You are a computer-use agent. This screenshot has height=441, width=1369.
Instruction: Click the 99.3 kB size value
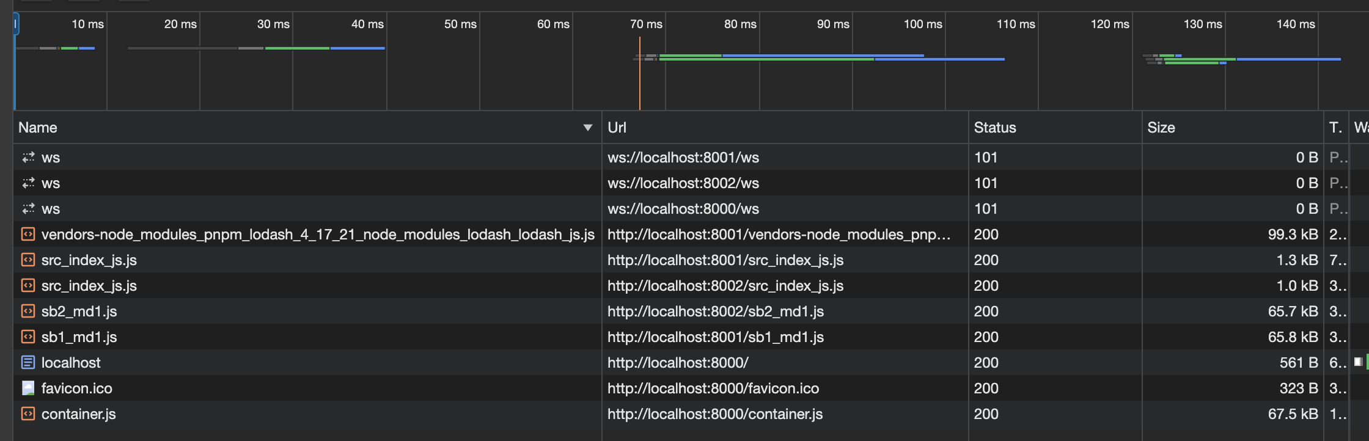point(1293,235)
